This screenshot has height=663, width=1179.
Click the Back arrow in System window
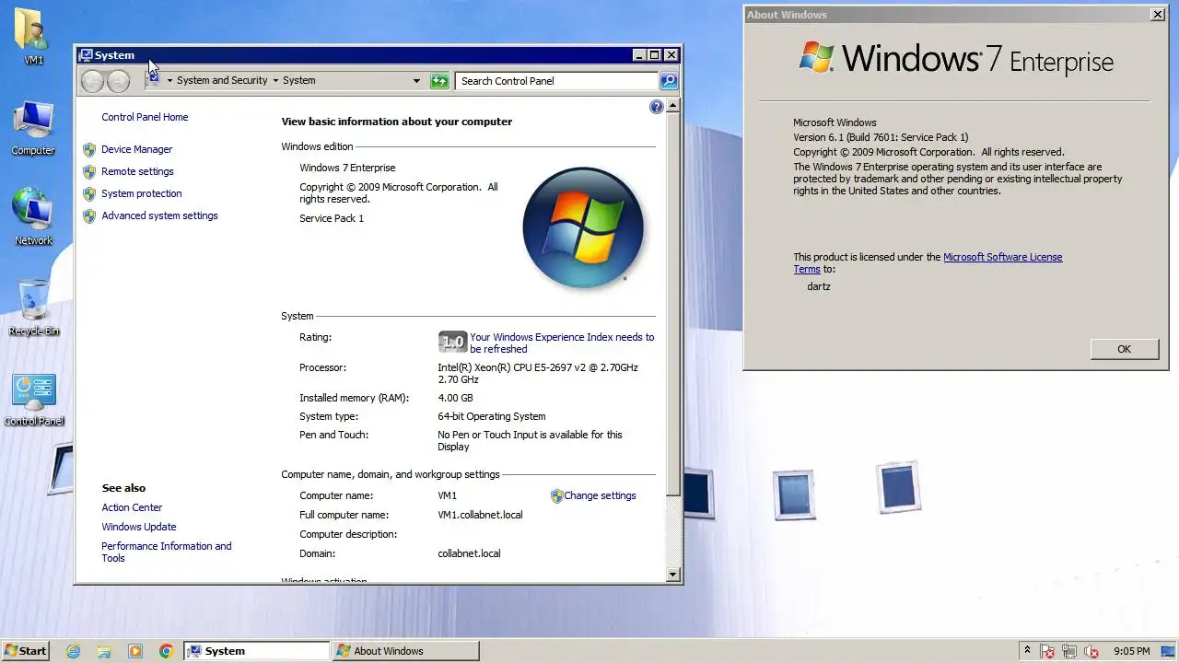click(92, 81)
